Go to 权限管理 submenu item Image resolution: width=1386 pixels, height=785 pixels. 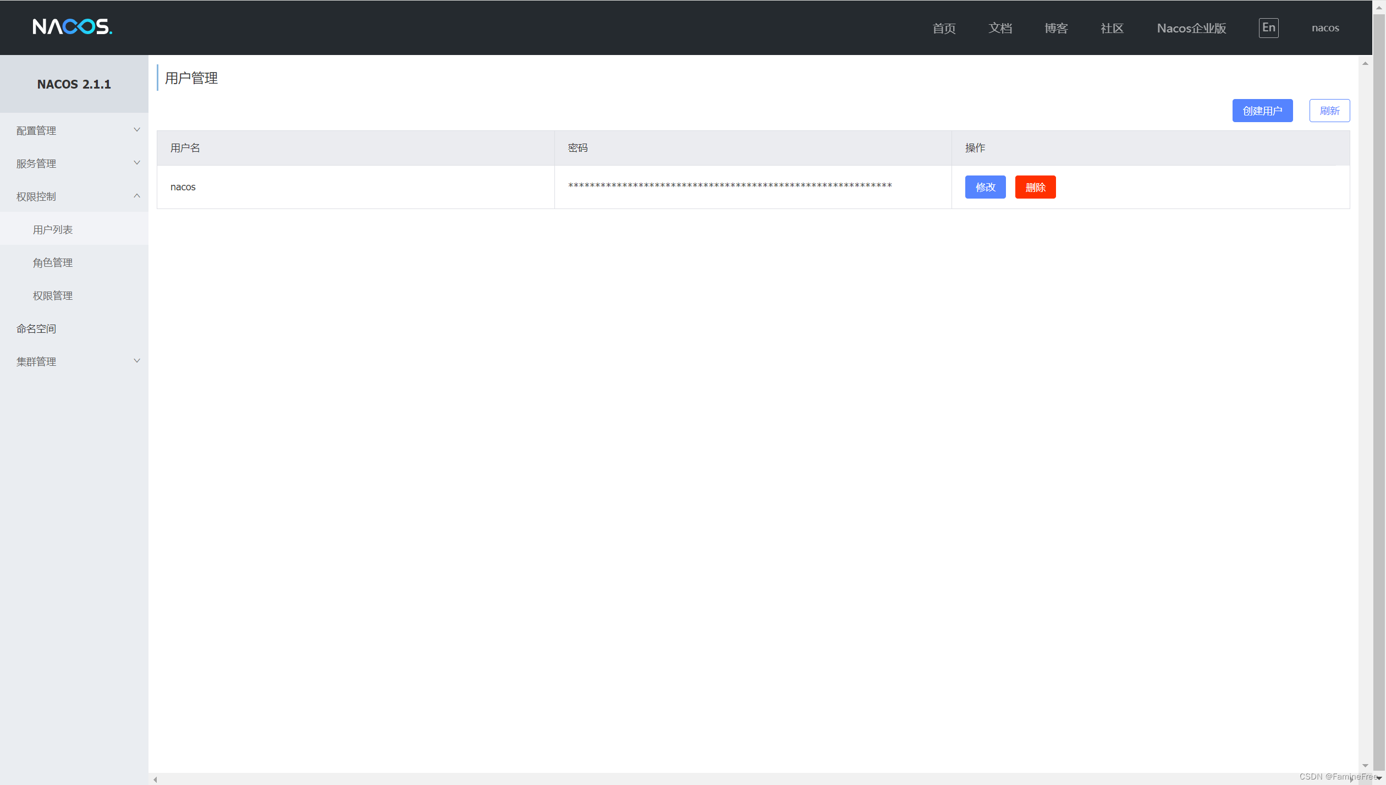(x=53, y=296)
